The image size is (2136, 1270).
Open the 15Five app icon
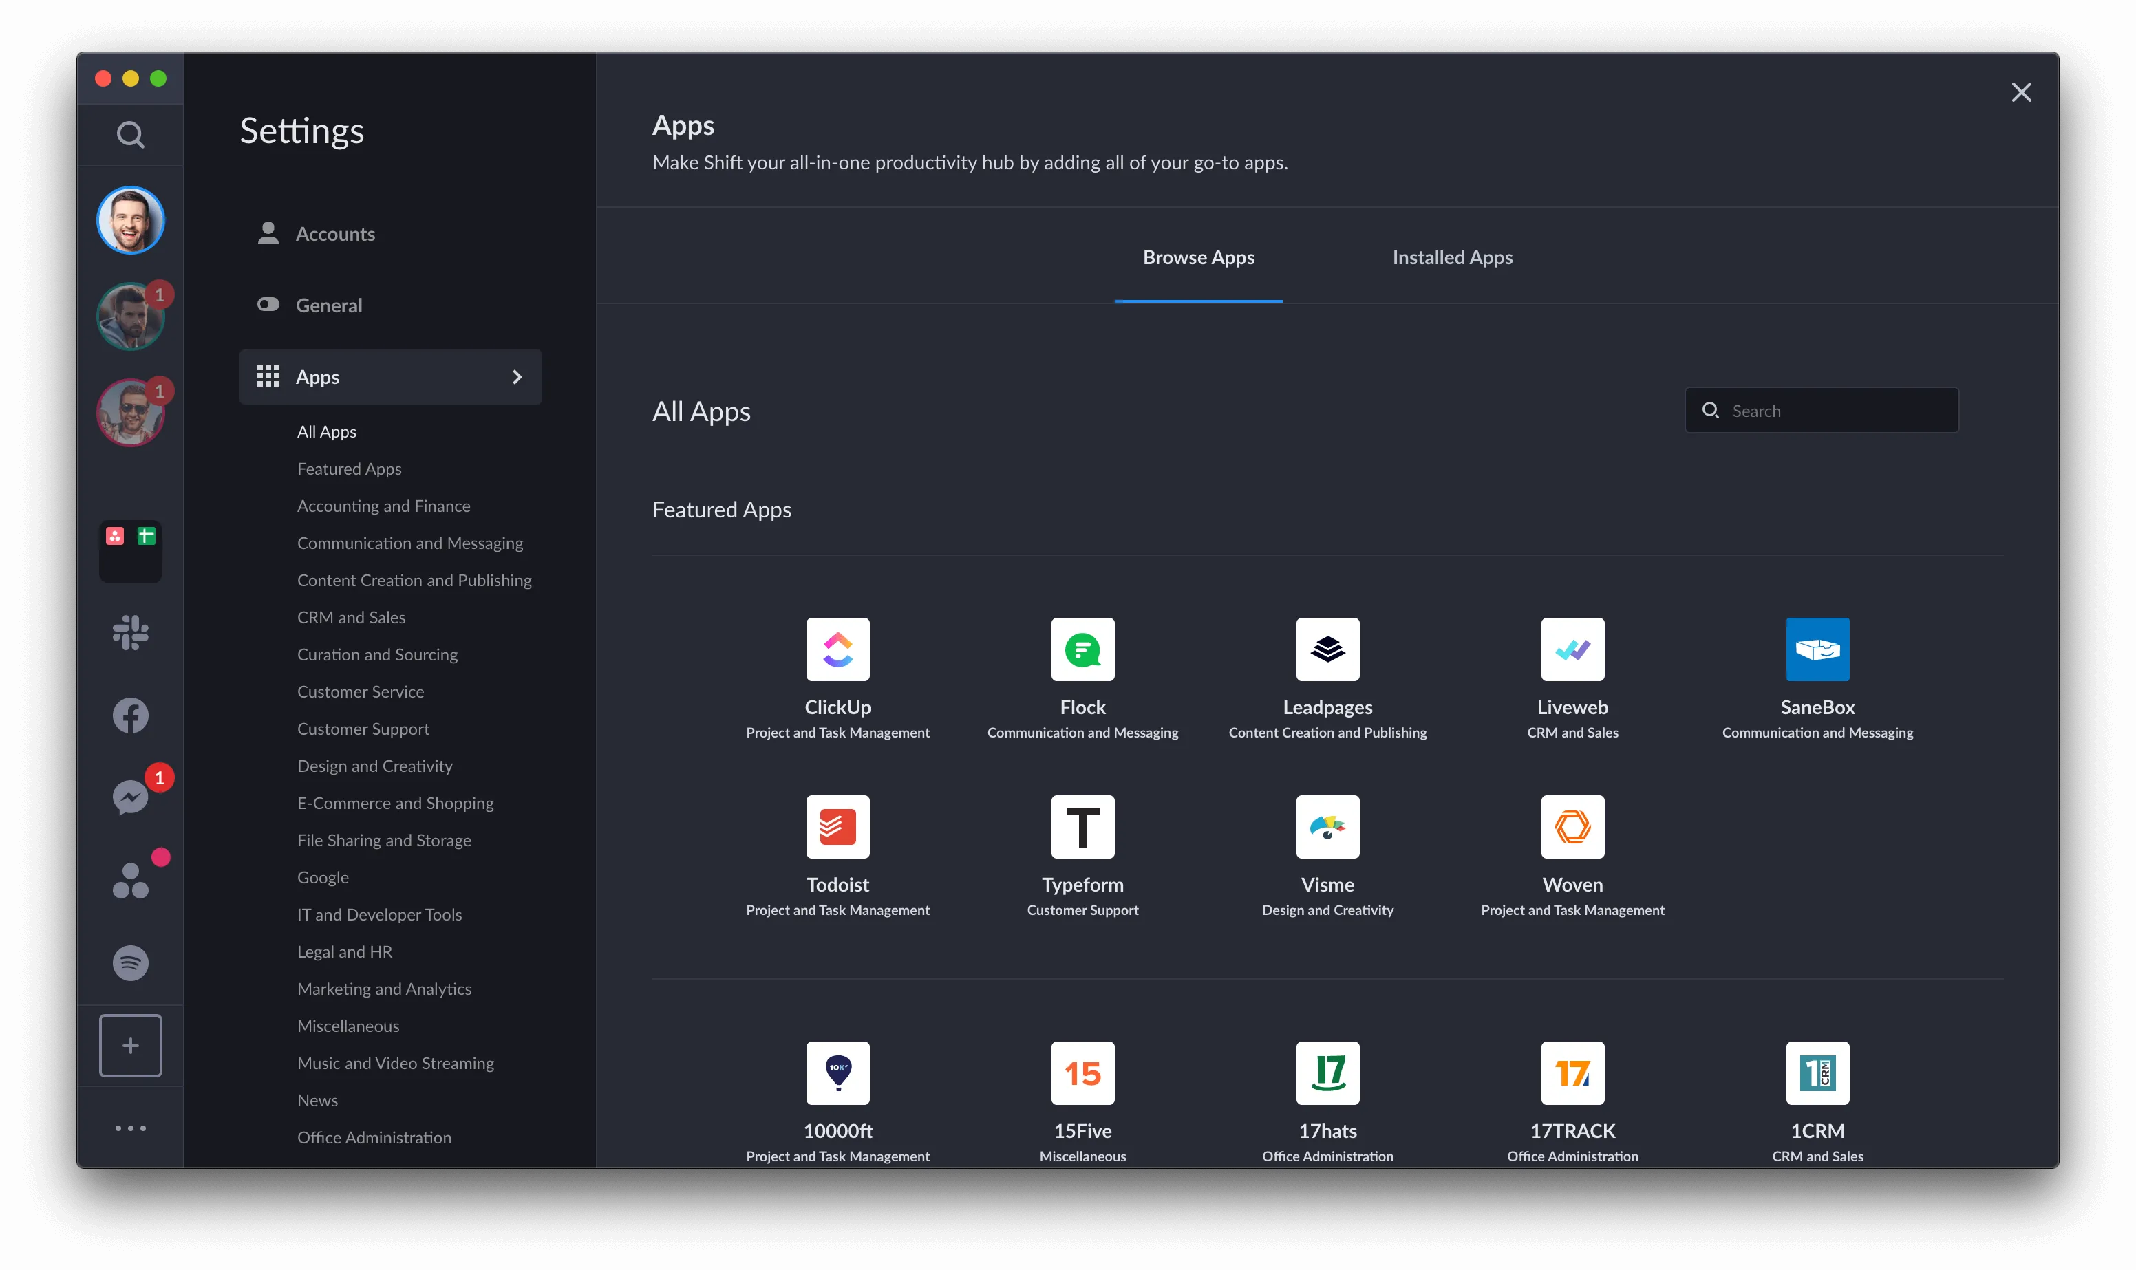pyautogui.click(x=1082, y=1073)
